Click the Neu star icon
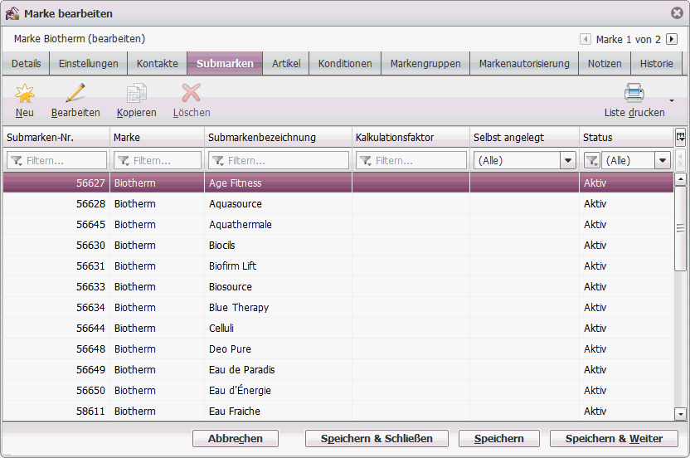This screenshot has width=690, height=458. pos(25,94)
